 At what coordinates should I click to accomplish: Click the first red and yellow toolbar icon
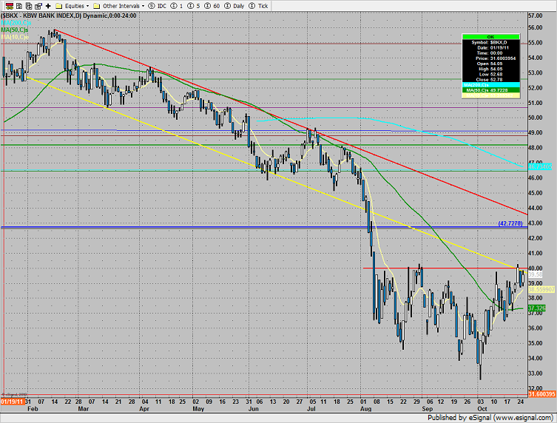10,6
